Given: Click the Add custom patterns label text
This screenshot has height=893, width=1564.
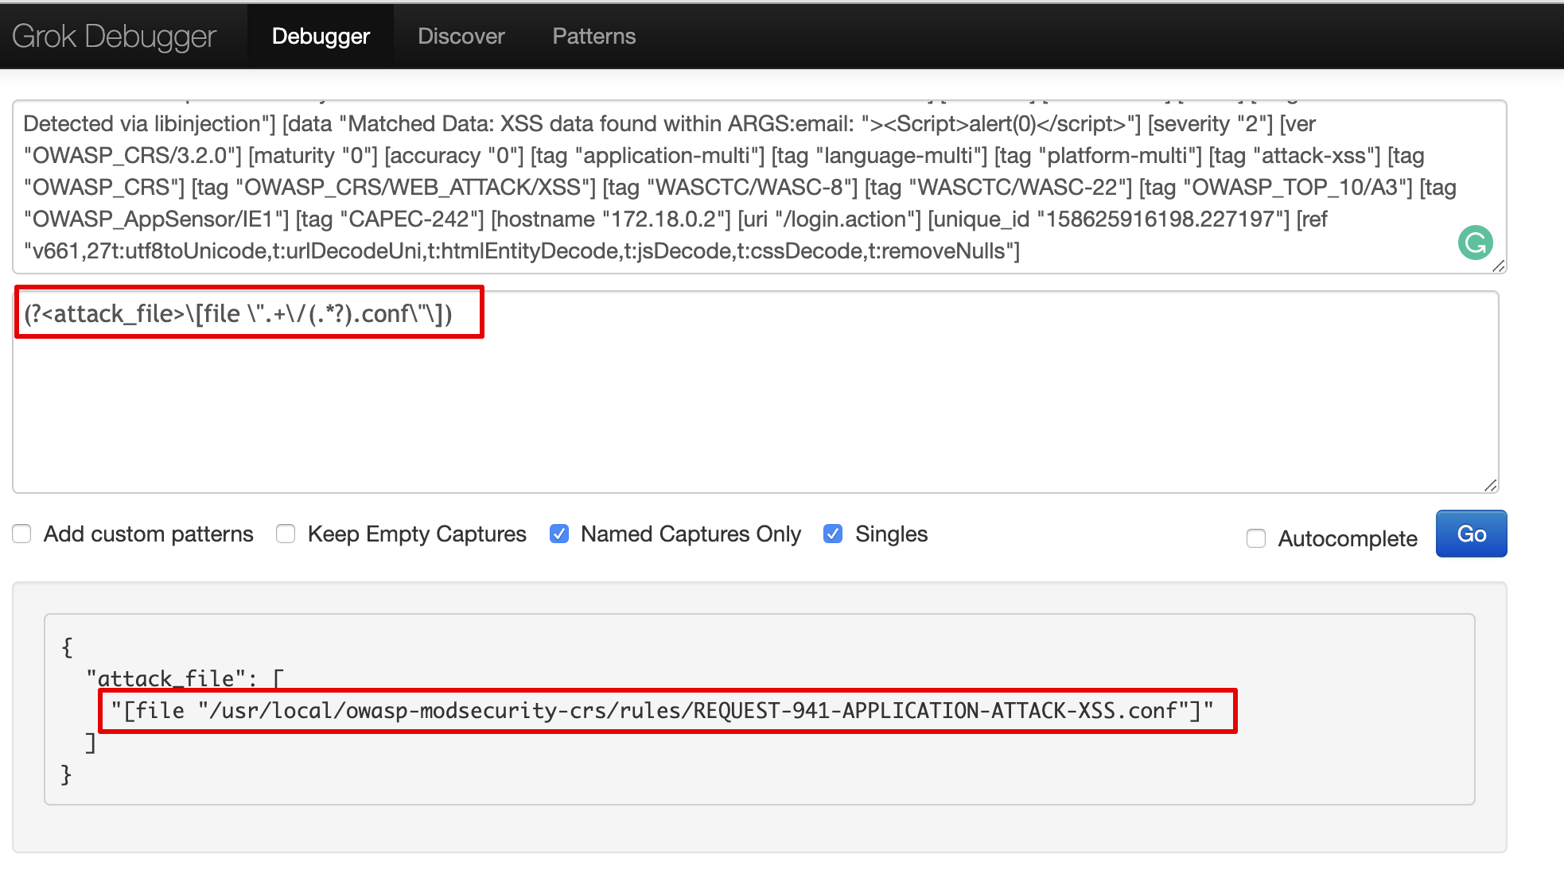Looking at the screenshot, I should [149, 534].
